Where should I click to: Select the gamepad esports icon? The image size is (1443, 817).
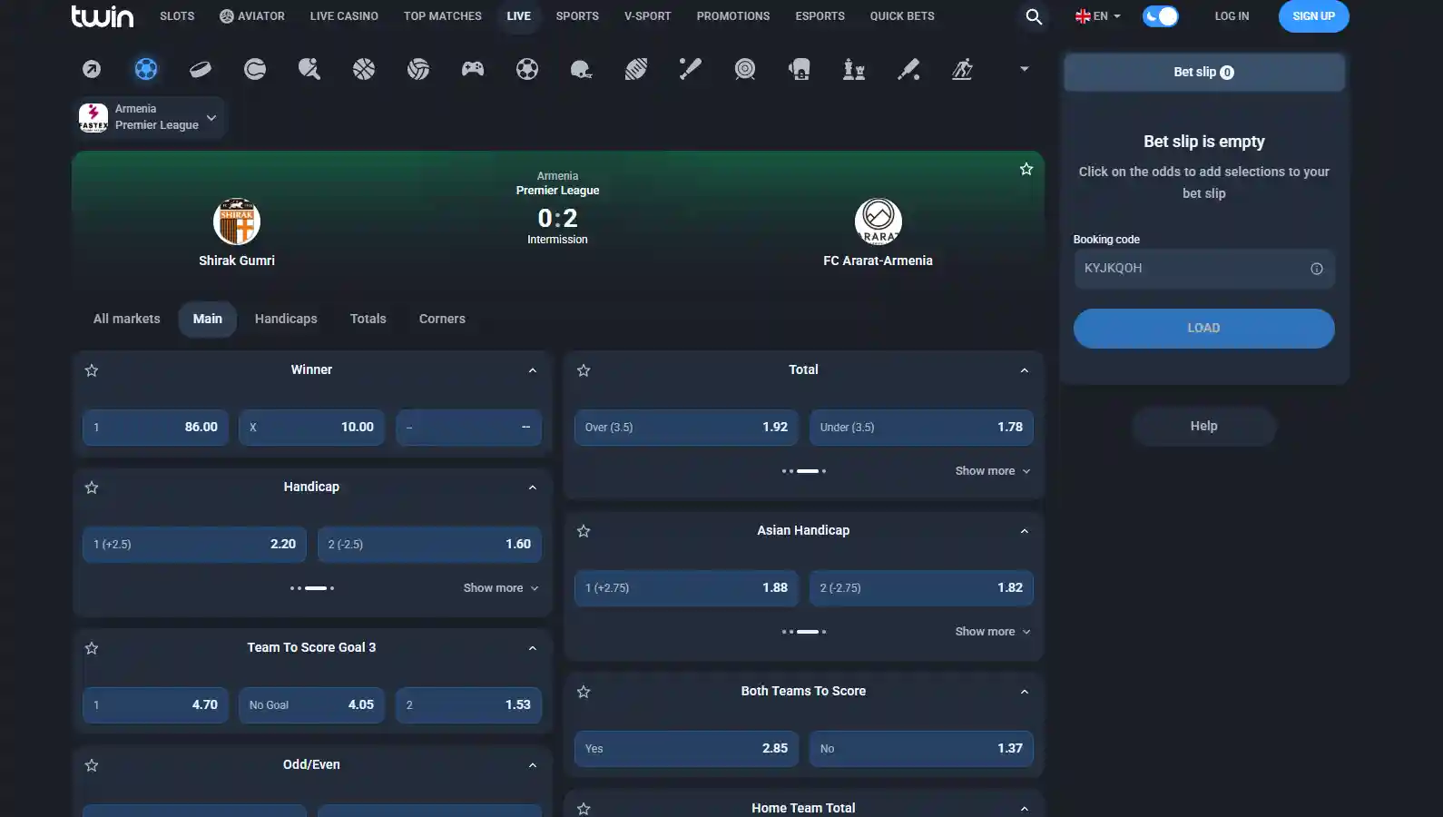(x=473, y=69)
